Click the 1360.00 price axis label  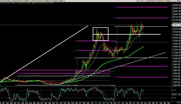(x=177, y=47)
